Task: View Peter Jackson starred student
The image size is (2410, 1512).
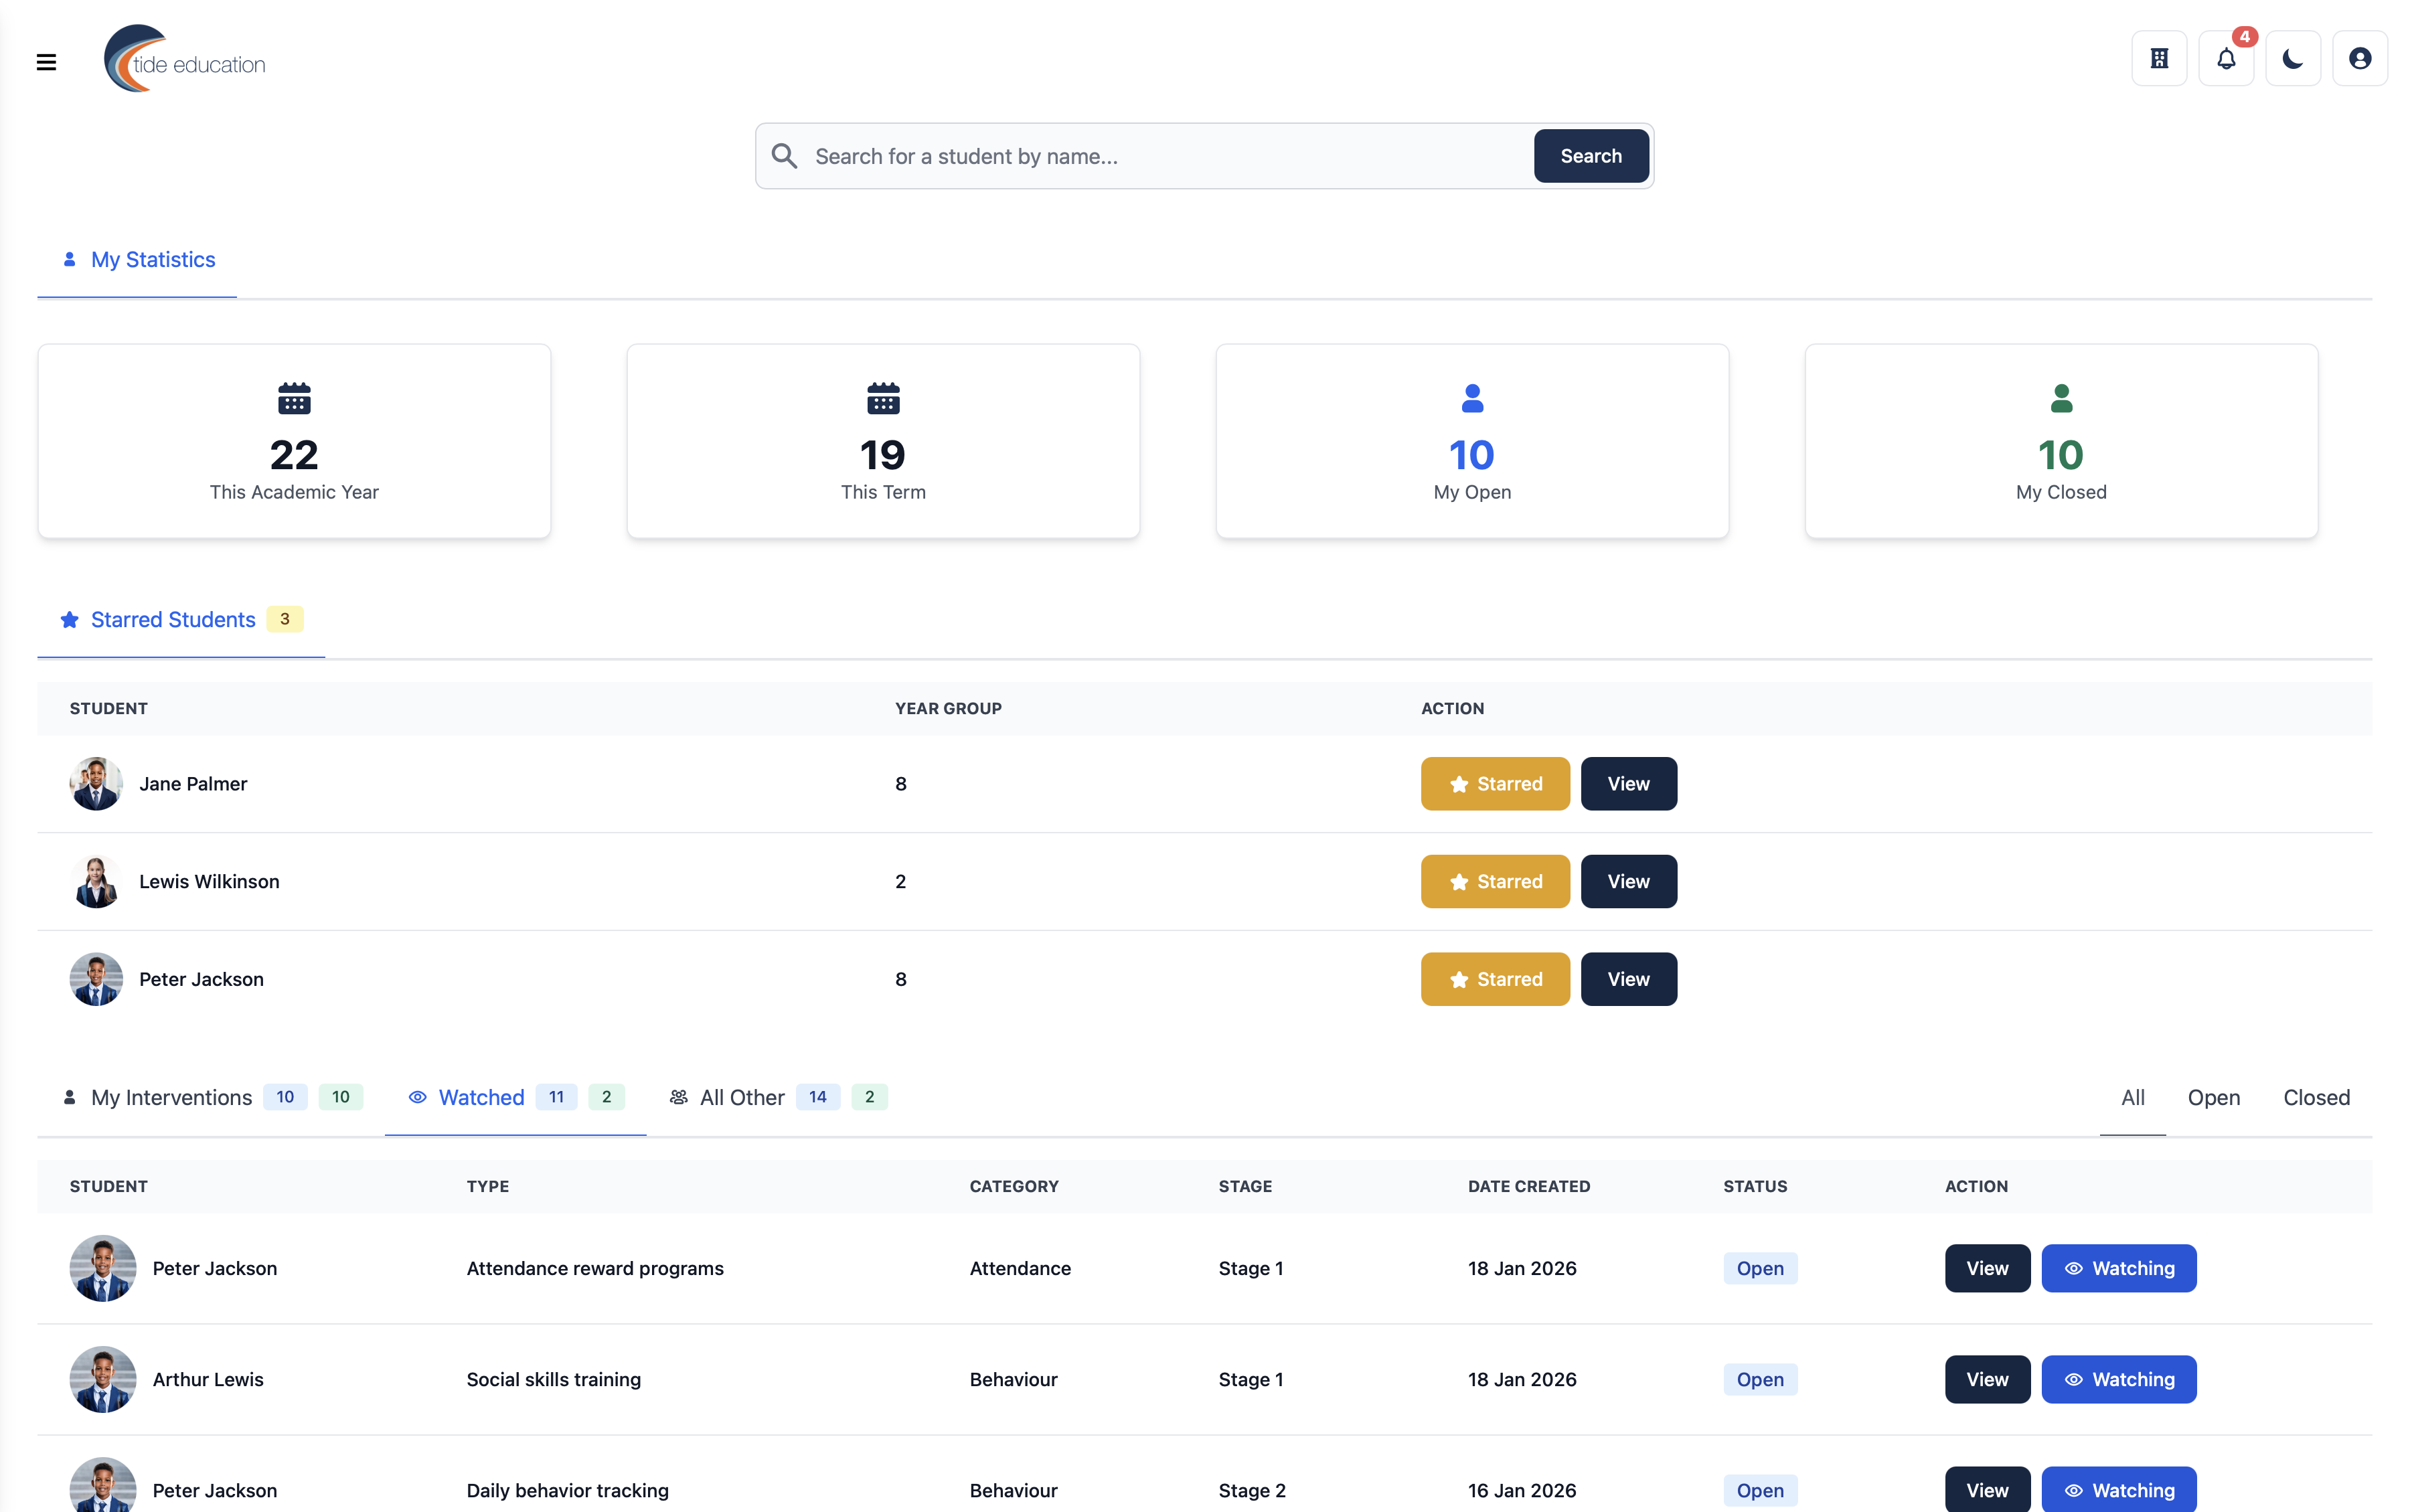Action: pos(1628,979)
